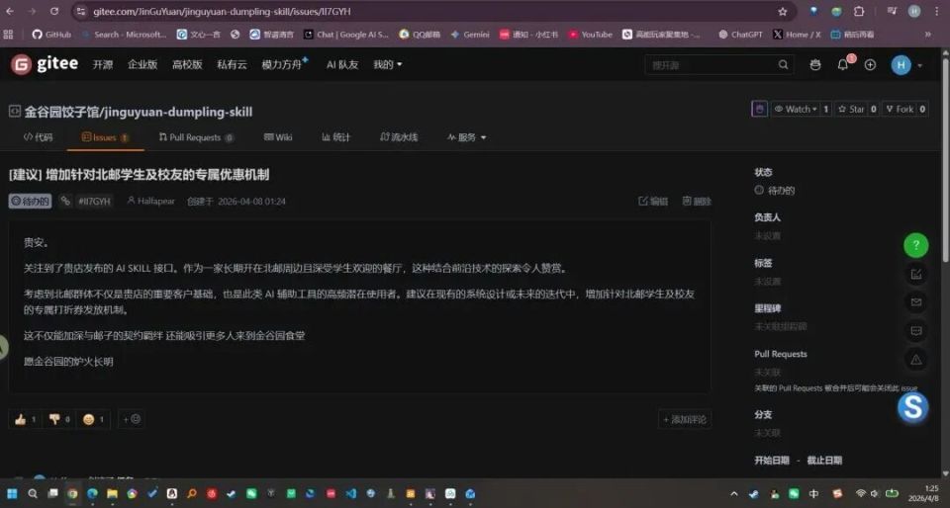The image size is (950, 508).
Task: Open the 流水线 tab
Action: [399, 137]
